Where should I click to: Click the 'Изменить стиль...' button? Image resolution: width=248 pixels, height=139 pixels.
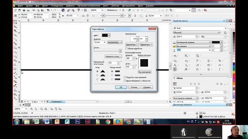point(113,56)
